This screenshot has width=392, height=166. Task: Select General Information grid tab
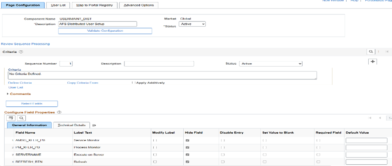click(29, 125)
